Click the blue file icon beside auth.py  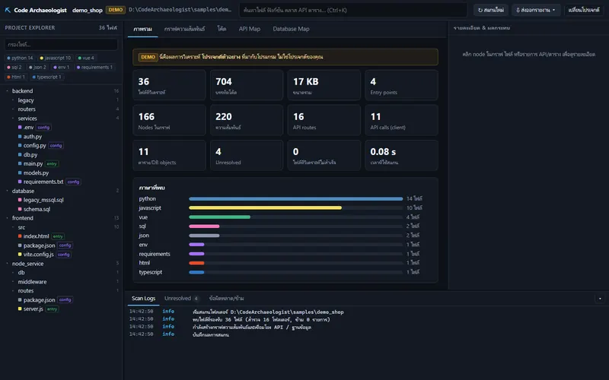pyautogui.click(x=20, y=137)
